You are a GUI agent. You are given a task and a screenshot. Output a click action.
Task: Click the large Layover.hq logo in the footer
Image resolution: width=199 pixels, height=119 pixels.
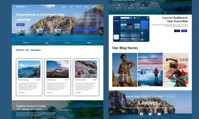coord(150,103)
